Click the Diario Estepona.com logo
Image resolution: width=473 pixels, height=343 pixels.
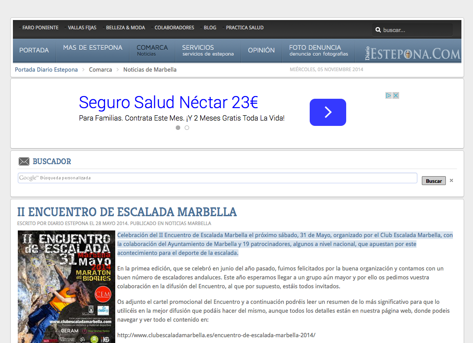click(x=412, y=53)
